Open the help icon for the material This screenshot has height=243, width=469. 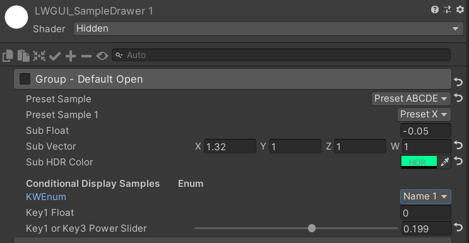(435, 10)
